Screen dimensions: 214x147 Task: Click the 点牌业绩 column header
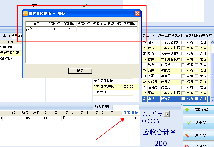[84, 24]
